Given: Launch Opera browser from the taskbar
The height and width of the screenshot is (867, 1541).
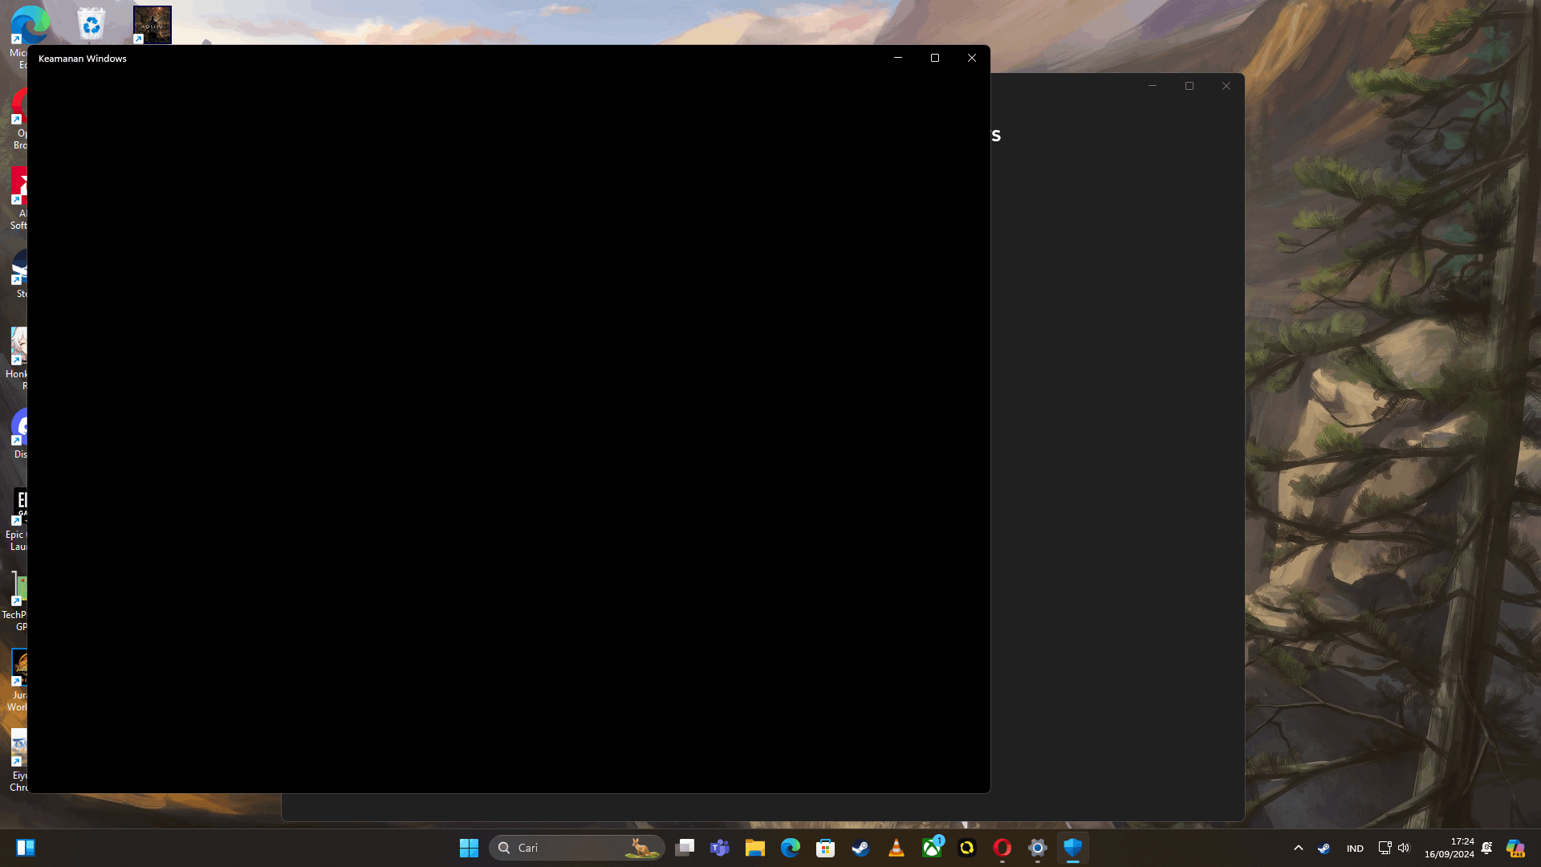Looking at the screenshot, I should coord(1002,848).
